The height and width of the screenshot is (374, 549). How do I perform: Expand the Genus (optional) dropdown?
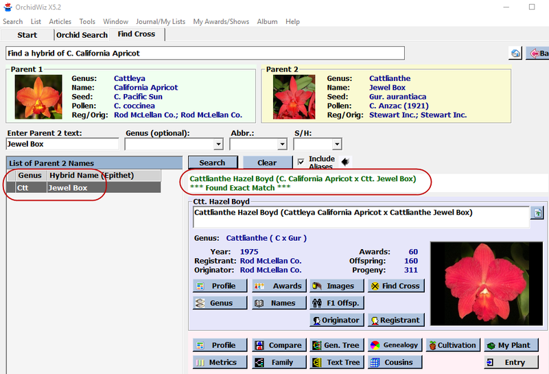tap(218, 144)
